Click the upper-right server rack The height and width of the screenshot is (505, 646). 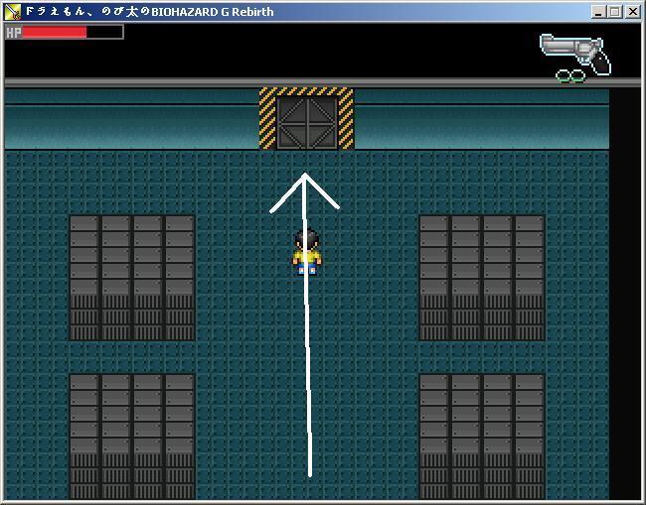tap(482, 278)
